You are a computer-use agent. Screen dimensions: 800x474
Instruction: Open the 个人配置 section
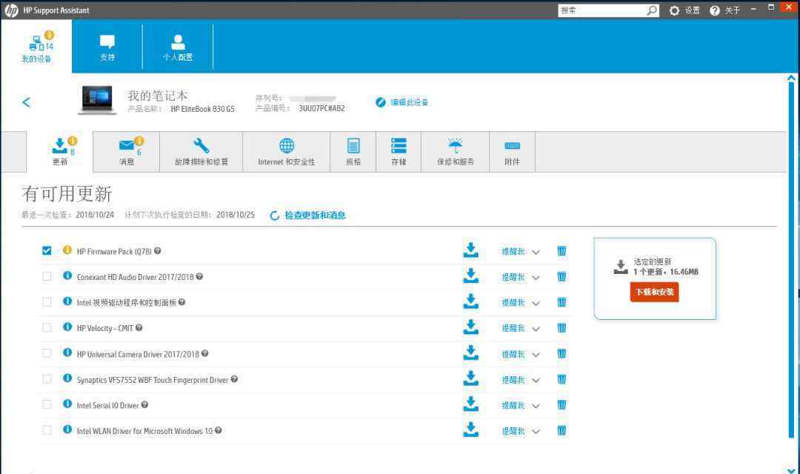(178, 47)
